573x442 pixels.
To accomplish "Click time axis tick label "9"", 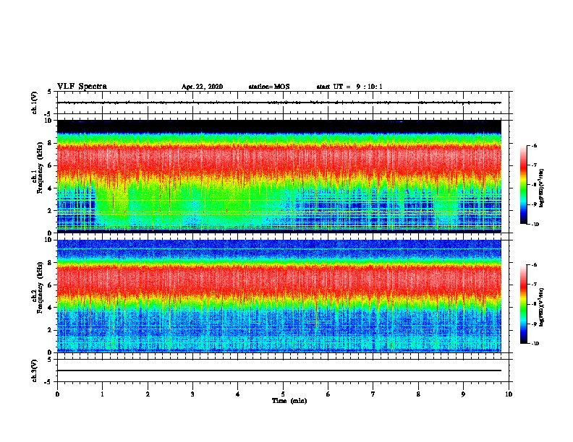I will point(463,394).
